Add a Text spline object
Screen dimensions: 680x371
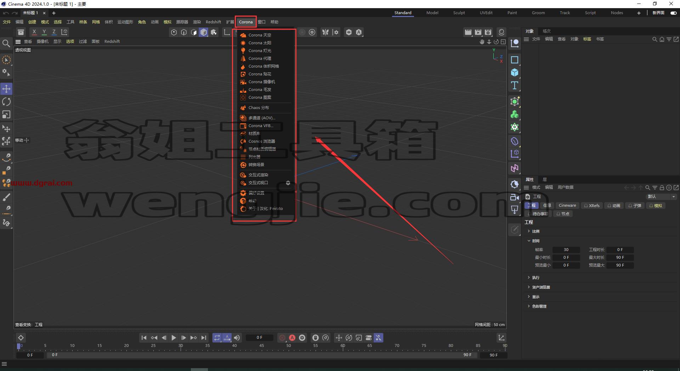tap(515, 85)
